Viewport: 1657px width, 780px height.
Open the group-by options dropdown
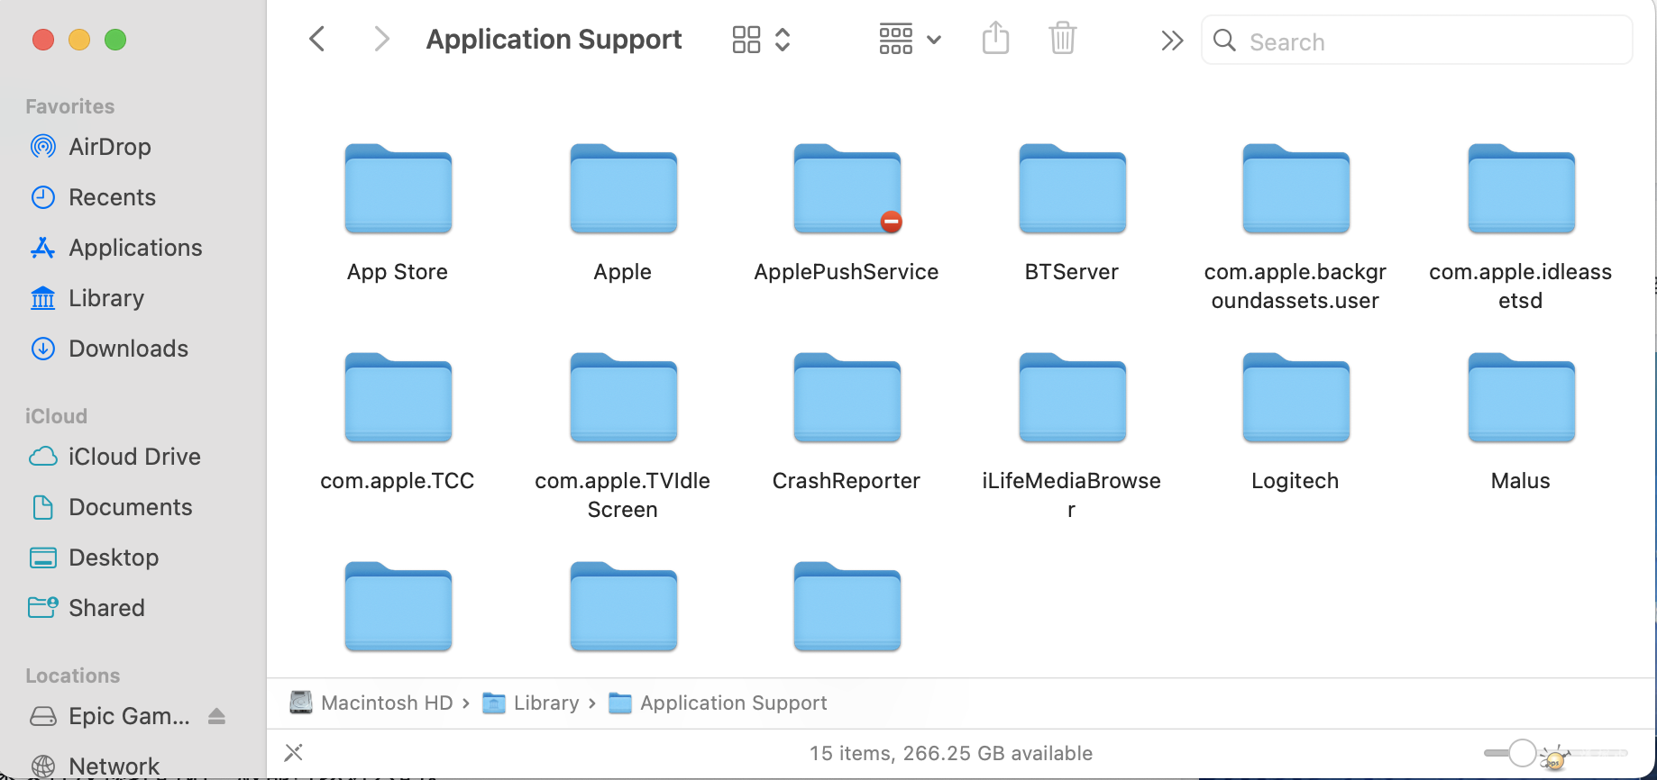pyautogui.click(x=910, y=40)
